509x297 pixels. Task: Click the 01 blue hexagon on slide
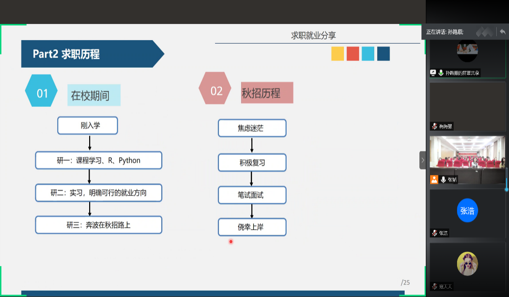pos(42,93)
